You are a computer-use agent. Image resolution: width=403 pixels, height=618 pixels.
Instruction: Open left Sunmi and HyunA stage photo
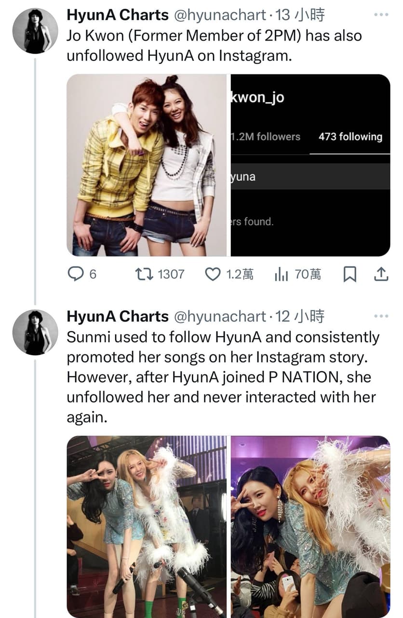[147, 526]
